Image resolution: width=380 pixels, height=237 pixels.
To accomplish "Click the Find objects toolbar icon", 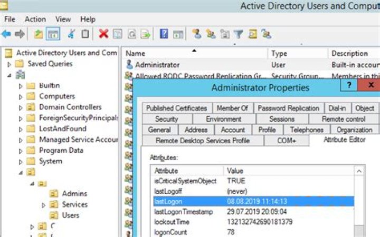I will (x=252, y=34).
